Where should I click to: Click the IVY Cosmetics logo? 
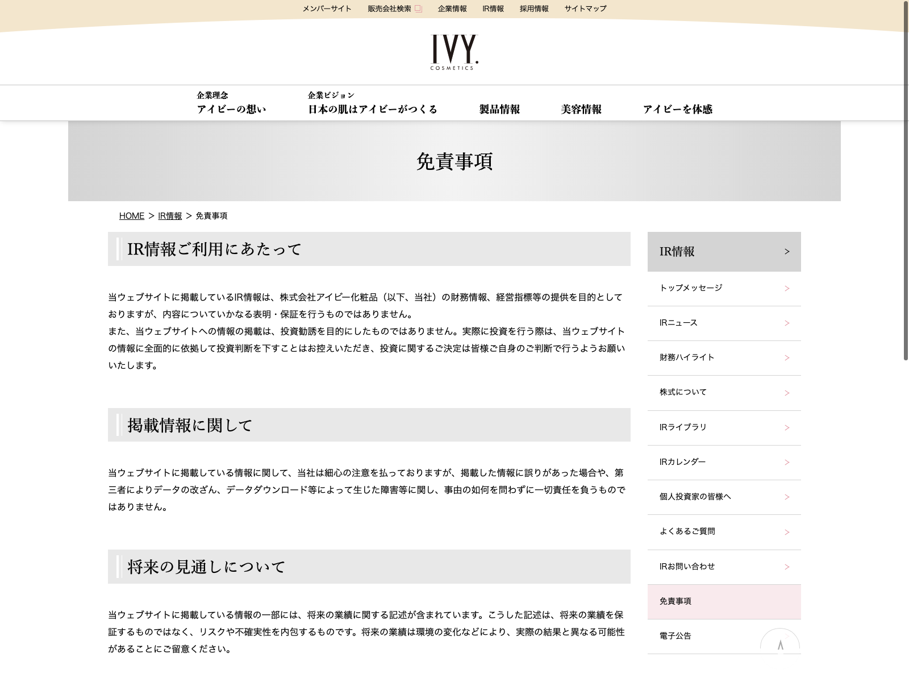pos(454,52)
